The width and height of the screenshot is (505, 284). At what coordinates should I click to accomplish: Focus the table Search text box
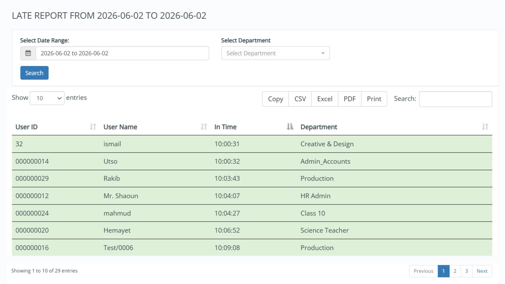pos(455,99)
